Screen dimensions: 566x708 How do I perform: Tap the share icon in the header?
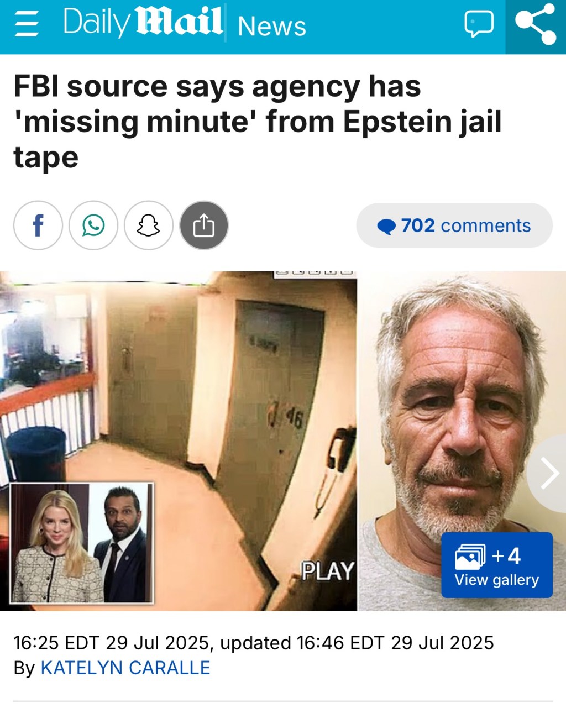click(536, 24)
